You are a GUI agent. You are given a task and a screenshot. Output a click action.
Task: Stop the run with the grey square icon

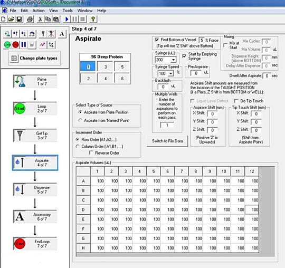(82, 19)
